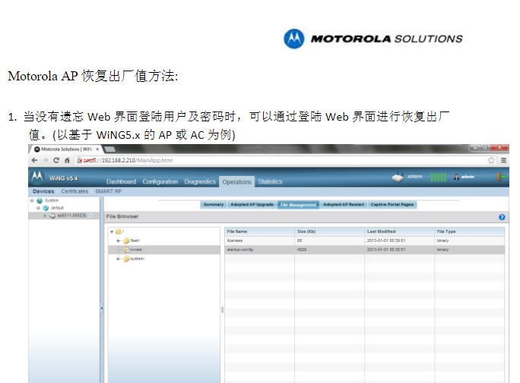The width and height of the screenshot is (520, 383).
Task: Bookmark page with the star icon
Action: click(x=491, y=161)
